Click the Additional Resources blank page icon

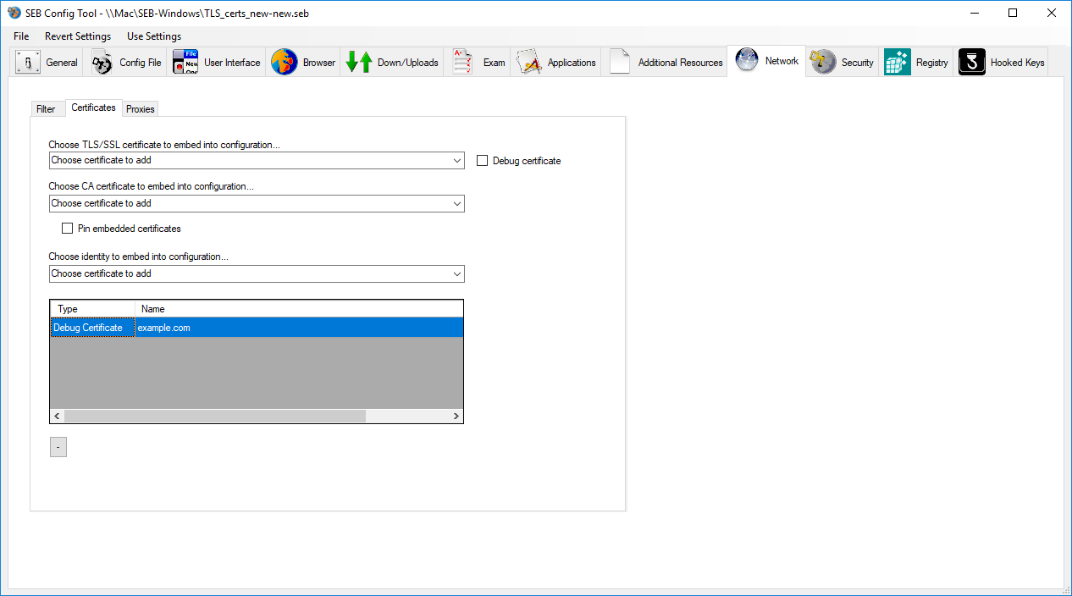tap(620, 63)
